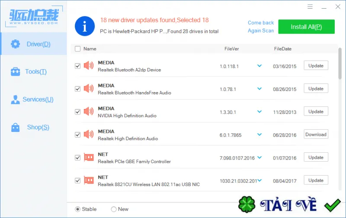Viewport: 346px width, 218px height.
Task: Expand version dropdown for 1.0.78.1
Action: pos(259,89)
